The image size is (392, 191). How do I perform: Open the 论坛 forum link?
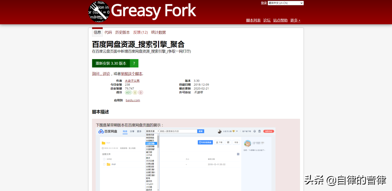267,20
